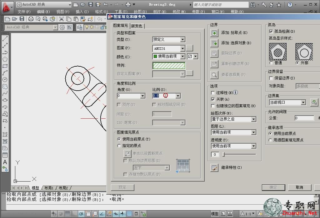
Task: Open the 编辑 menu
Action: pos(43,12)
